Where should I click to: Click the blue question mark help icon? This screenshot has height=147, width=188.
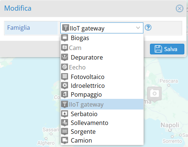pyautogui.click(x=148, y=28)
